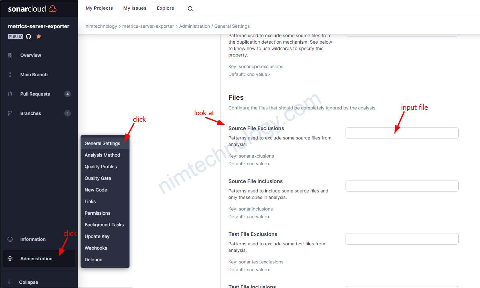Select General Settings from the admin menu

click(102, 143)
